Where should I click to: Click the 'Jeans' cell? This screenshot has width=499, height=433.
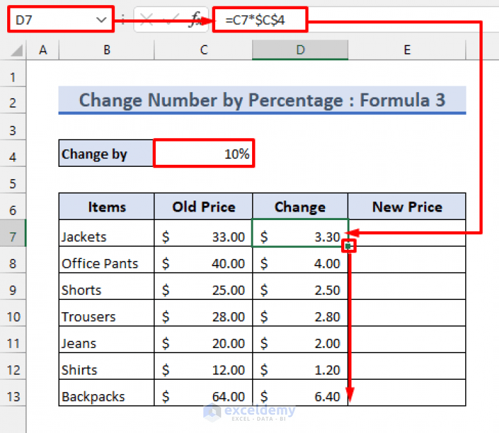[107, 340]
